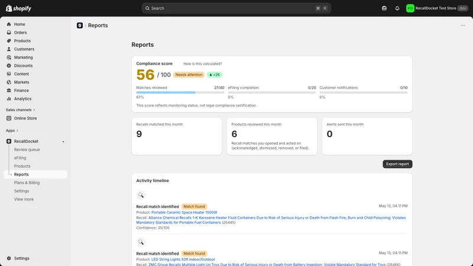Click the RecallDocket store avatar

(x=410, y=8)
